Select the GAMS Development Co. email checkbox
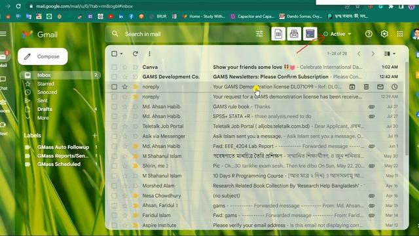 (115, 77)
